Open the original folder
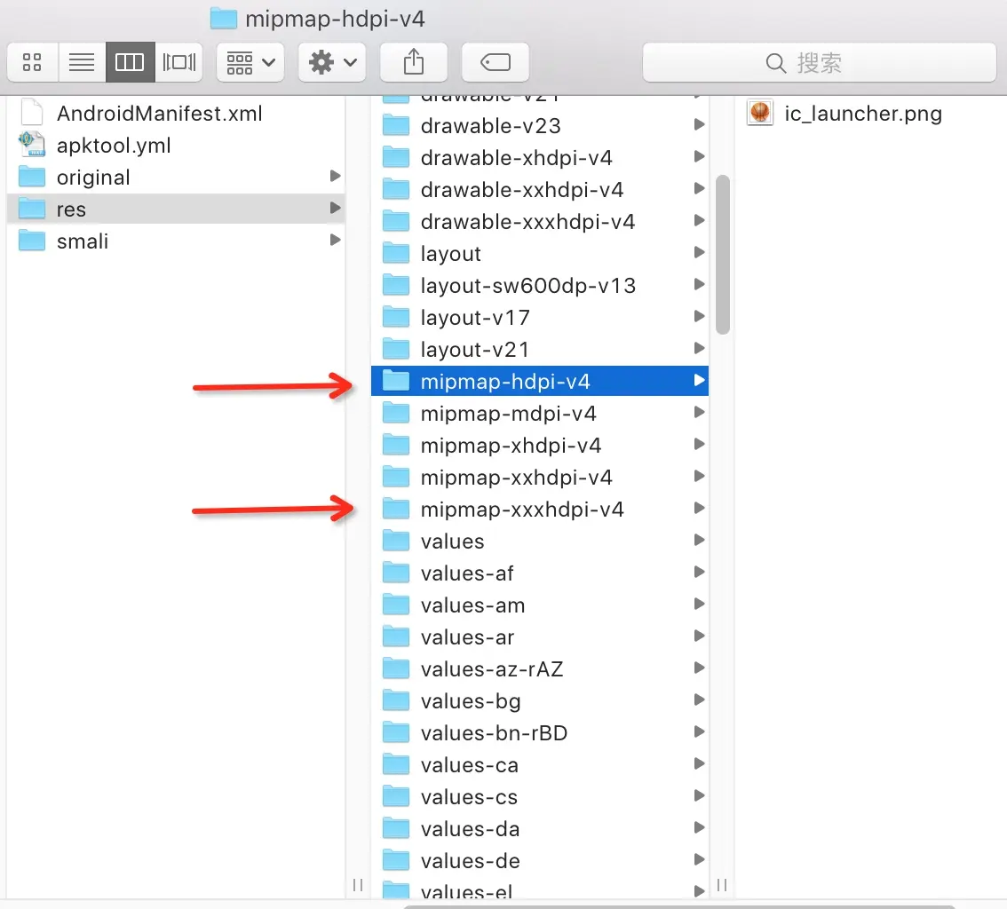The width and height of the screenshot is (1007, 909). tap(176, 178)
